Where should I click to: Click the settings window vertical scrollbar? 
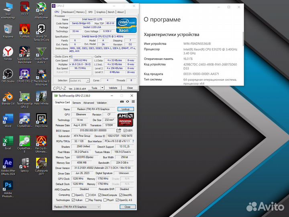tap(243, 39)
